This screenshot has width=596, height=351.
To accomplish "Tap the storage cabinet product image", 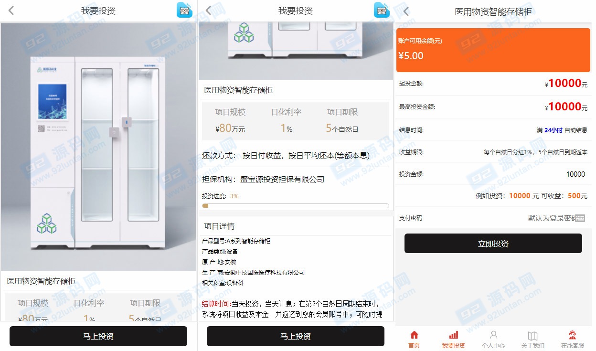I will (98, 147).
